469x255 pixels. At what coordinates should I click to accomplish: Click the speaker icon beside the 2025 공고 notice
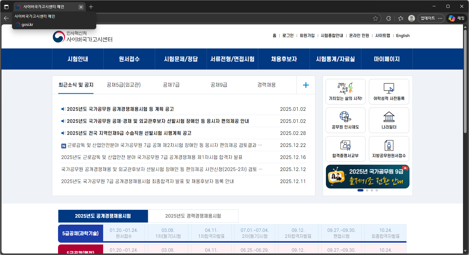click(x=63, y=109)
